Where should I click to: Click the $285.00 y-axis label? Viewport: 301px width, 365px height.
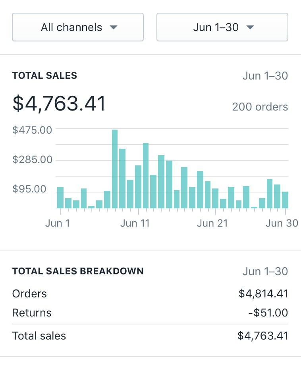click(x=32, y=160)
